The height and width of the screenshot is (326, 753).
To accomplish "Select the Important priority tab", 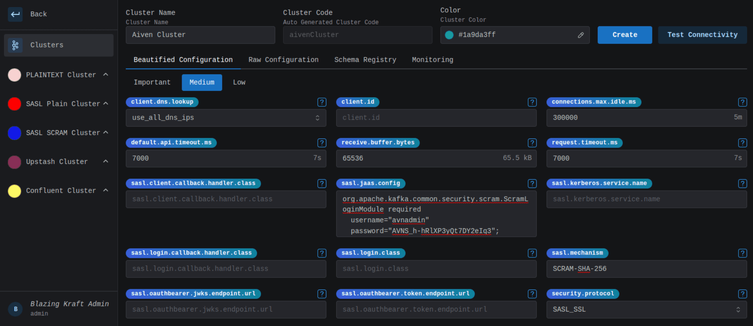I will 152,82.
